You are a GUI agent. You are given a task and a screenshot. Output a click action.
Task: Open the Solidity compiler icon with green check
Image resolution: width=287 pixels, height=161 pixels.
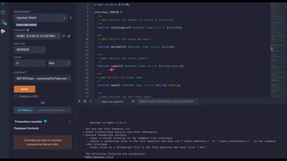click(4, 23)
